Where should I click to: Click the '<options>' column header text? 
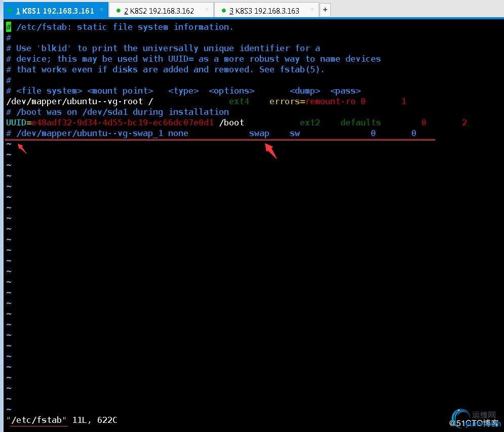(231, 91)
